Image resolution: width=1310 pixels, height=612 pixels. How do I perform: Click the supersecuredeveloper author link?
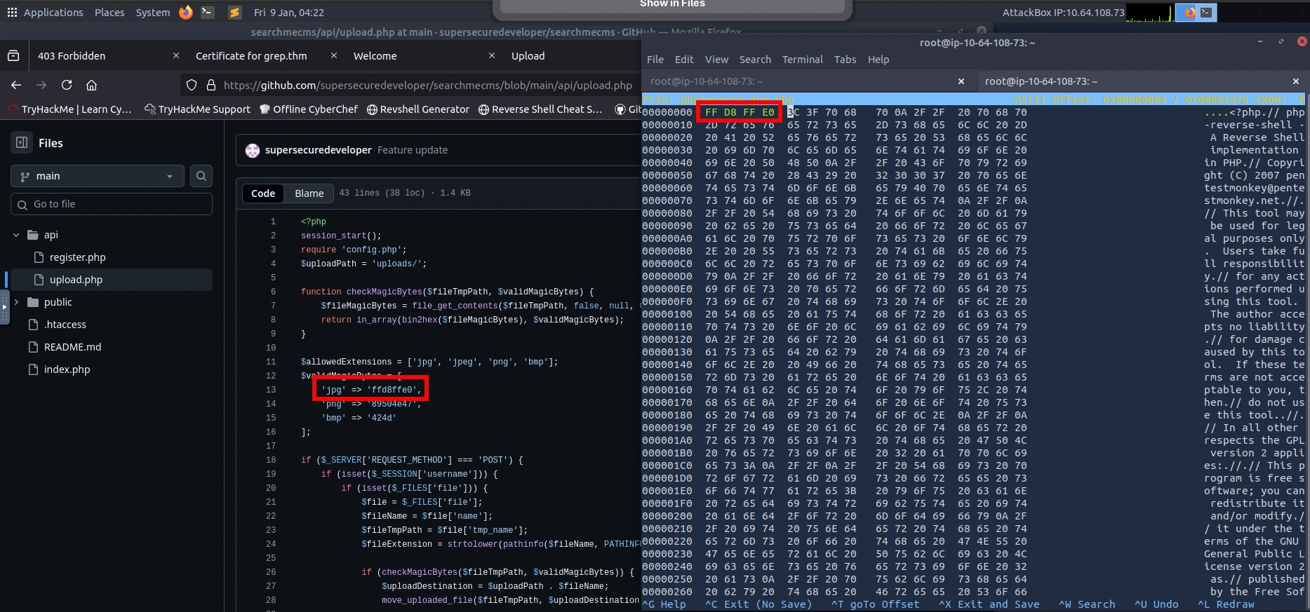(318, 150)
